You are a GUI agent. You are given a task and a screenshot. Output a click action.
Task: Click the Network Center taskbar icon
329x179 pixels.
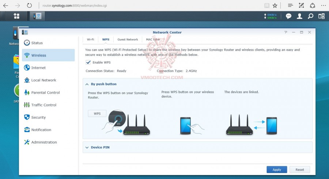click(37, 16)
